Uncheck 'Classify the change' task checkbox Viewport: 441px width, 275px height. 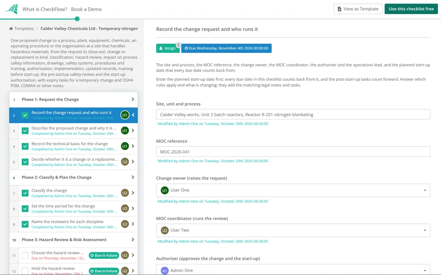pos(25,193)
